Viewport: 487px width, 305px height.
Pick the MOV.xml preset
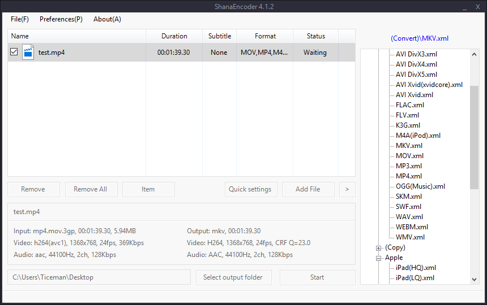point(409,156)
